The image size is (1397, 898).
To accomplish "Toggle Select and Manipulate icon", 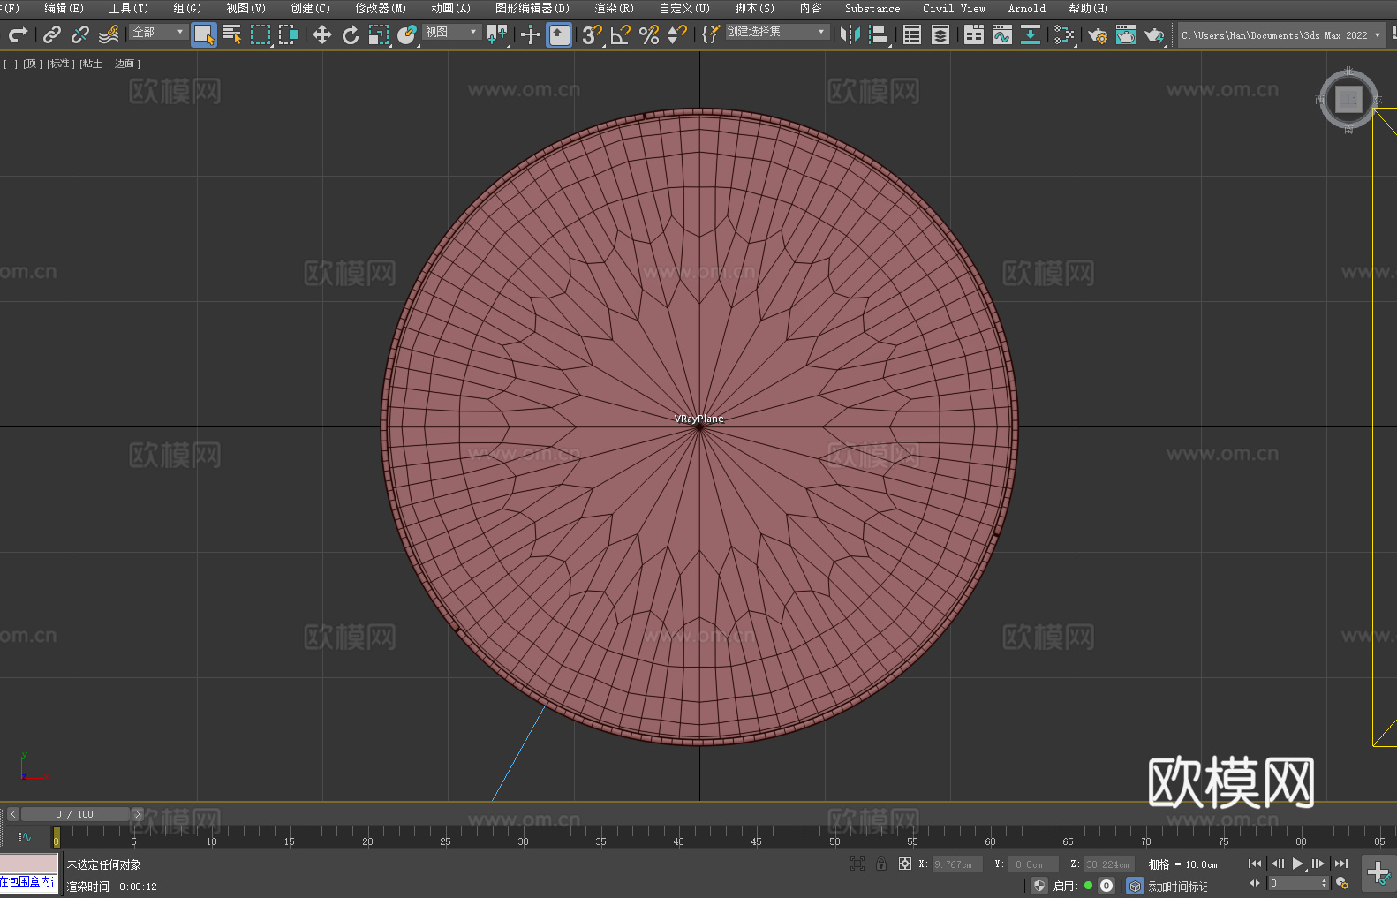I will 531,34.
